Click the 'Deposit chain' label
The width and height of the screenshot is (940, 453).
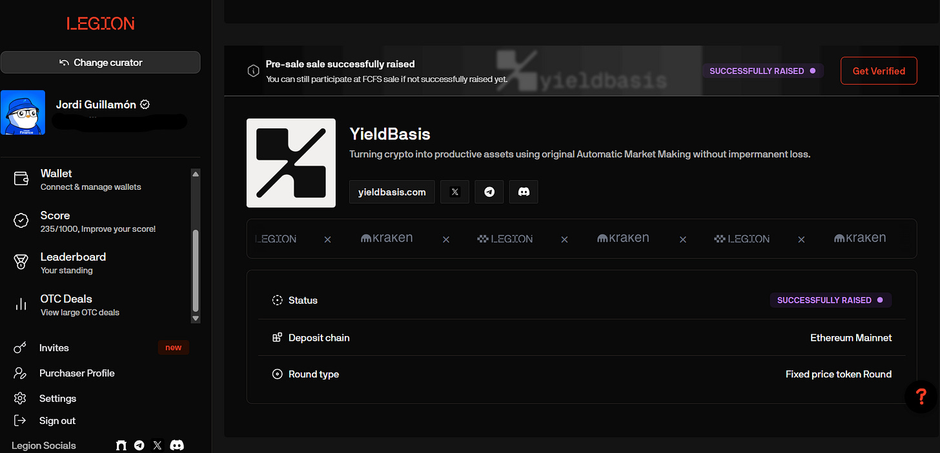pyautogui.click(x=319, y=337)
